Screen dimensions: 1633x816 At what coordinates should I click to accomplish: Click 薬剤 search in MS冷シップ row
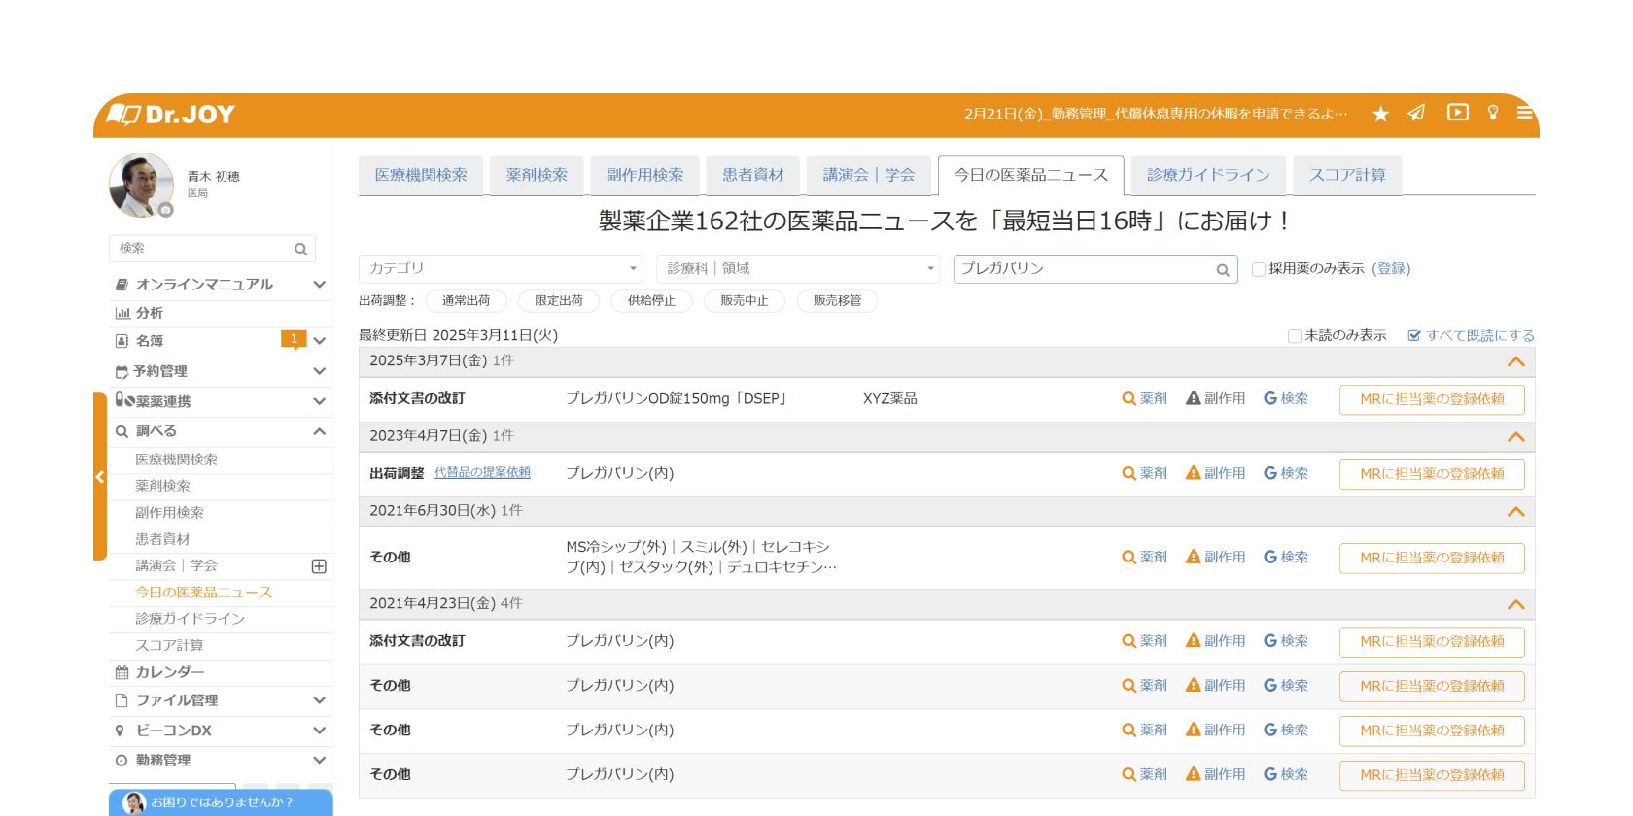click(1145, 557)
